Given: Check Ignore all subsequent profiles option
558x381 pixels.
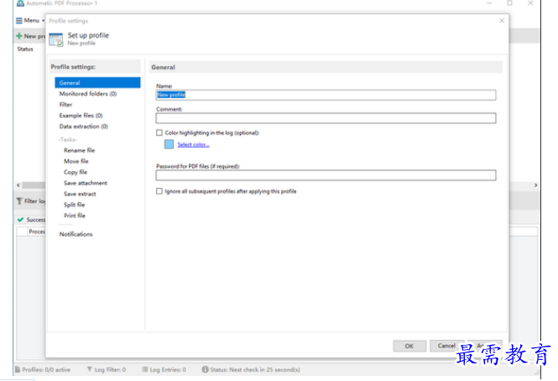Looking at the screenshot, I should point(159,191).
